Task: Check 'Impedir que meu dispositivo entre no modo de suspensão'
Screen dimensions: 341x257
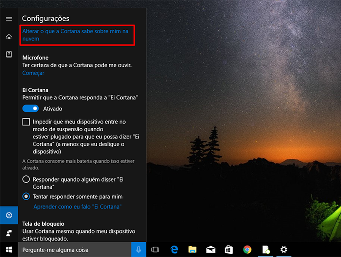Action: click(26, 122)
